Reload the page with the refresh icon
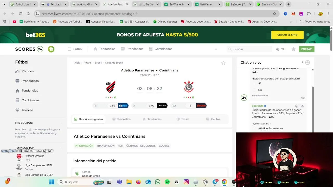 20,14
